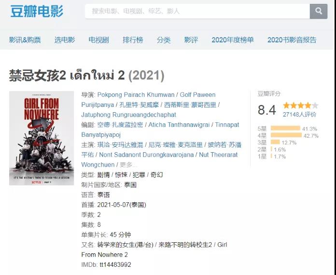Open the 影讯&购票 menu
The width and height of the screenshot is (336, 275).
[25, 40]
